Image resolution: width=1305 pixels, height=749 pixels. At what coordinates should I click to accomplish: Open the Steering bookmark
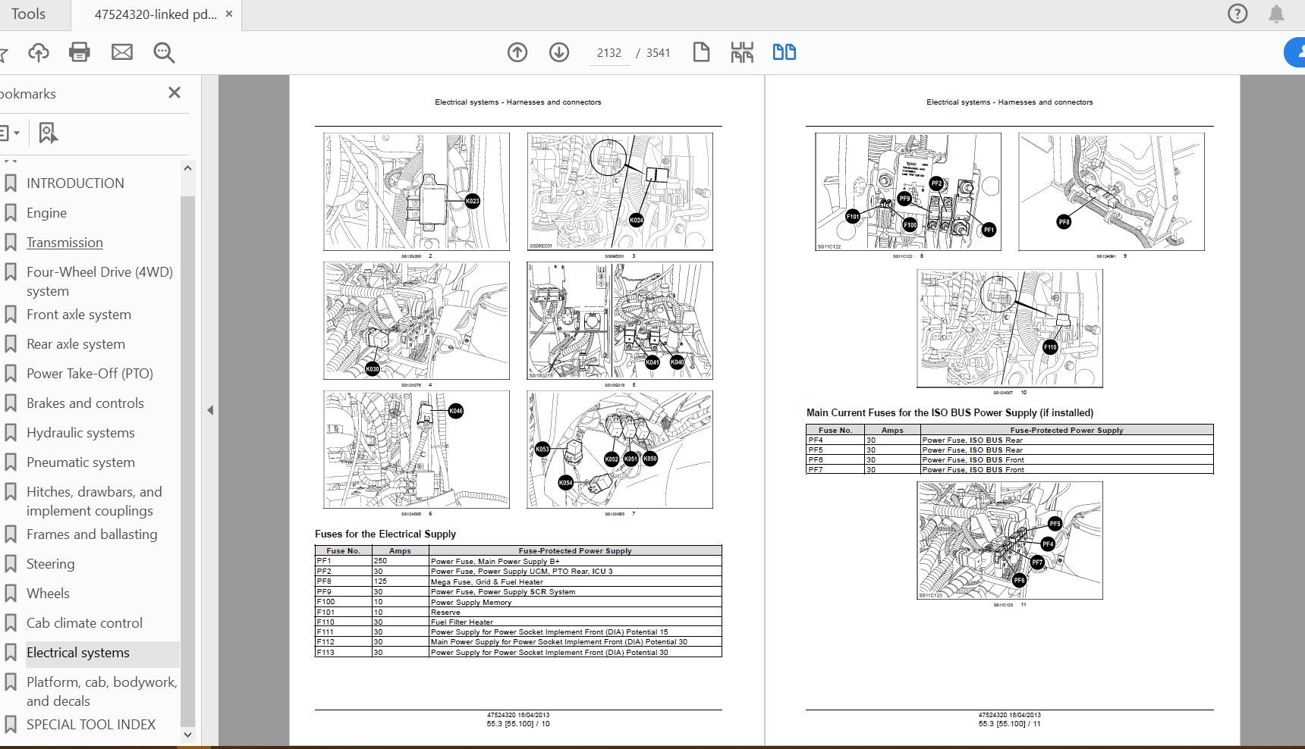50,564
